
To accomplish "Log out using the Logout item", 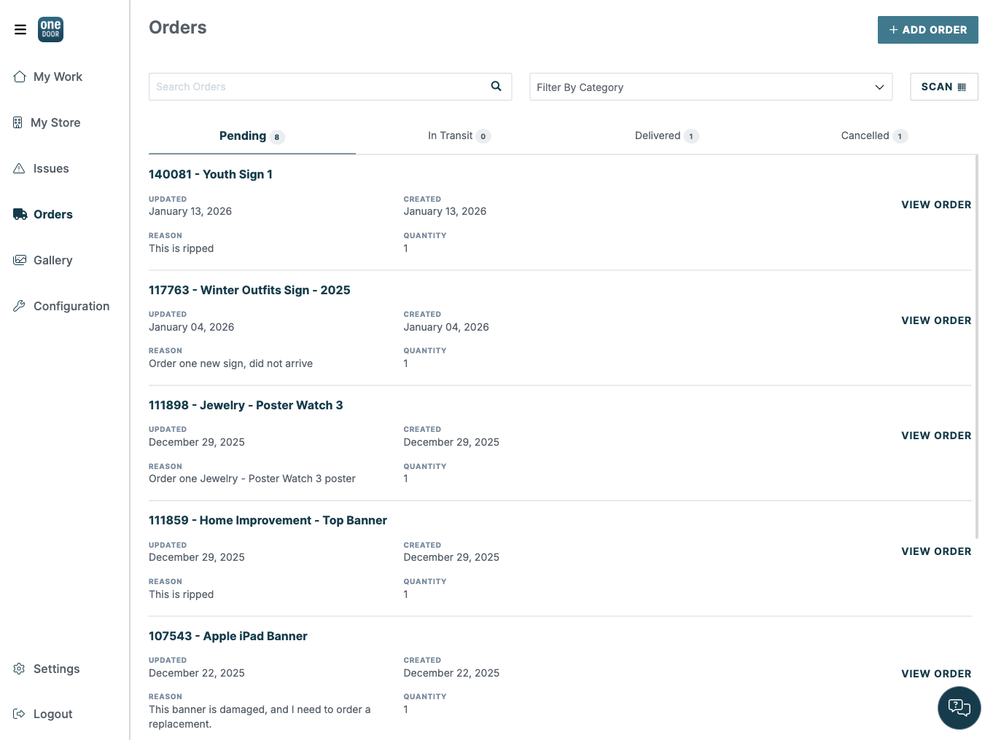I will [52, 715].
